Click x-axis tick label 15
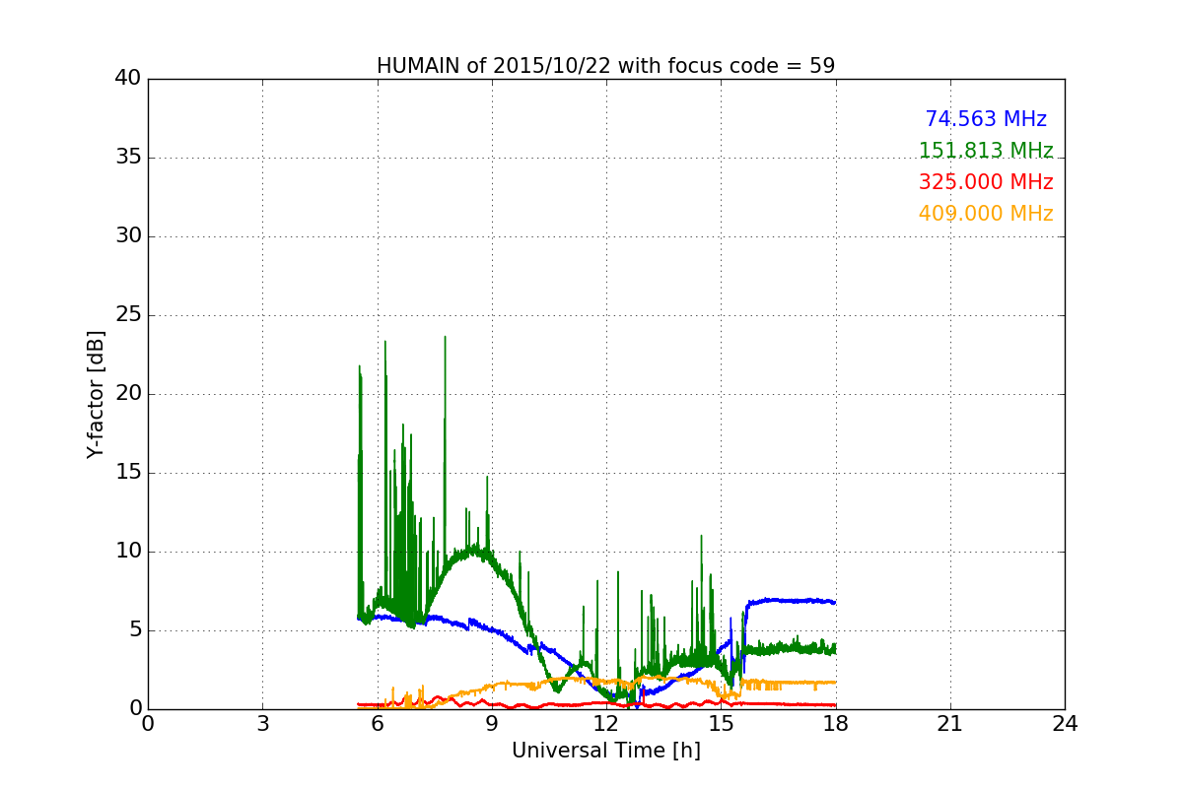1183x788 pixels. pyautogui.click(x=721, y=724)
